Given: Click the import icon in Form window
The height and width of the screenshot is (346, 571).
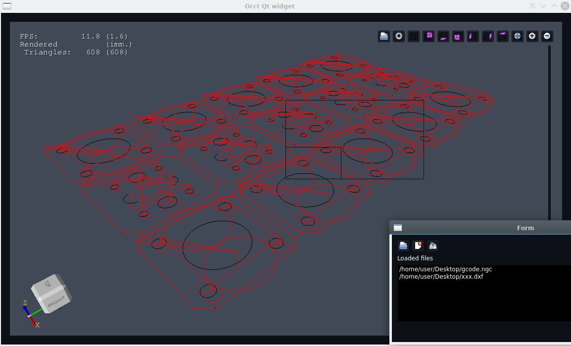Looking at the screenshot, I should point(432,246).
